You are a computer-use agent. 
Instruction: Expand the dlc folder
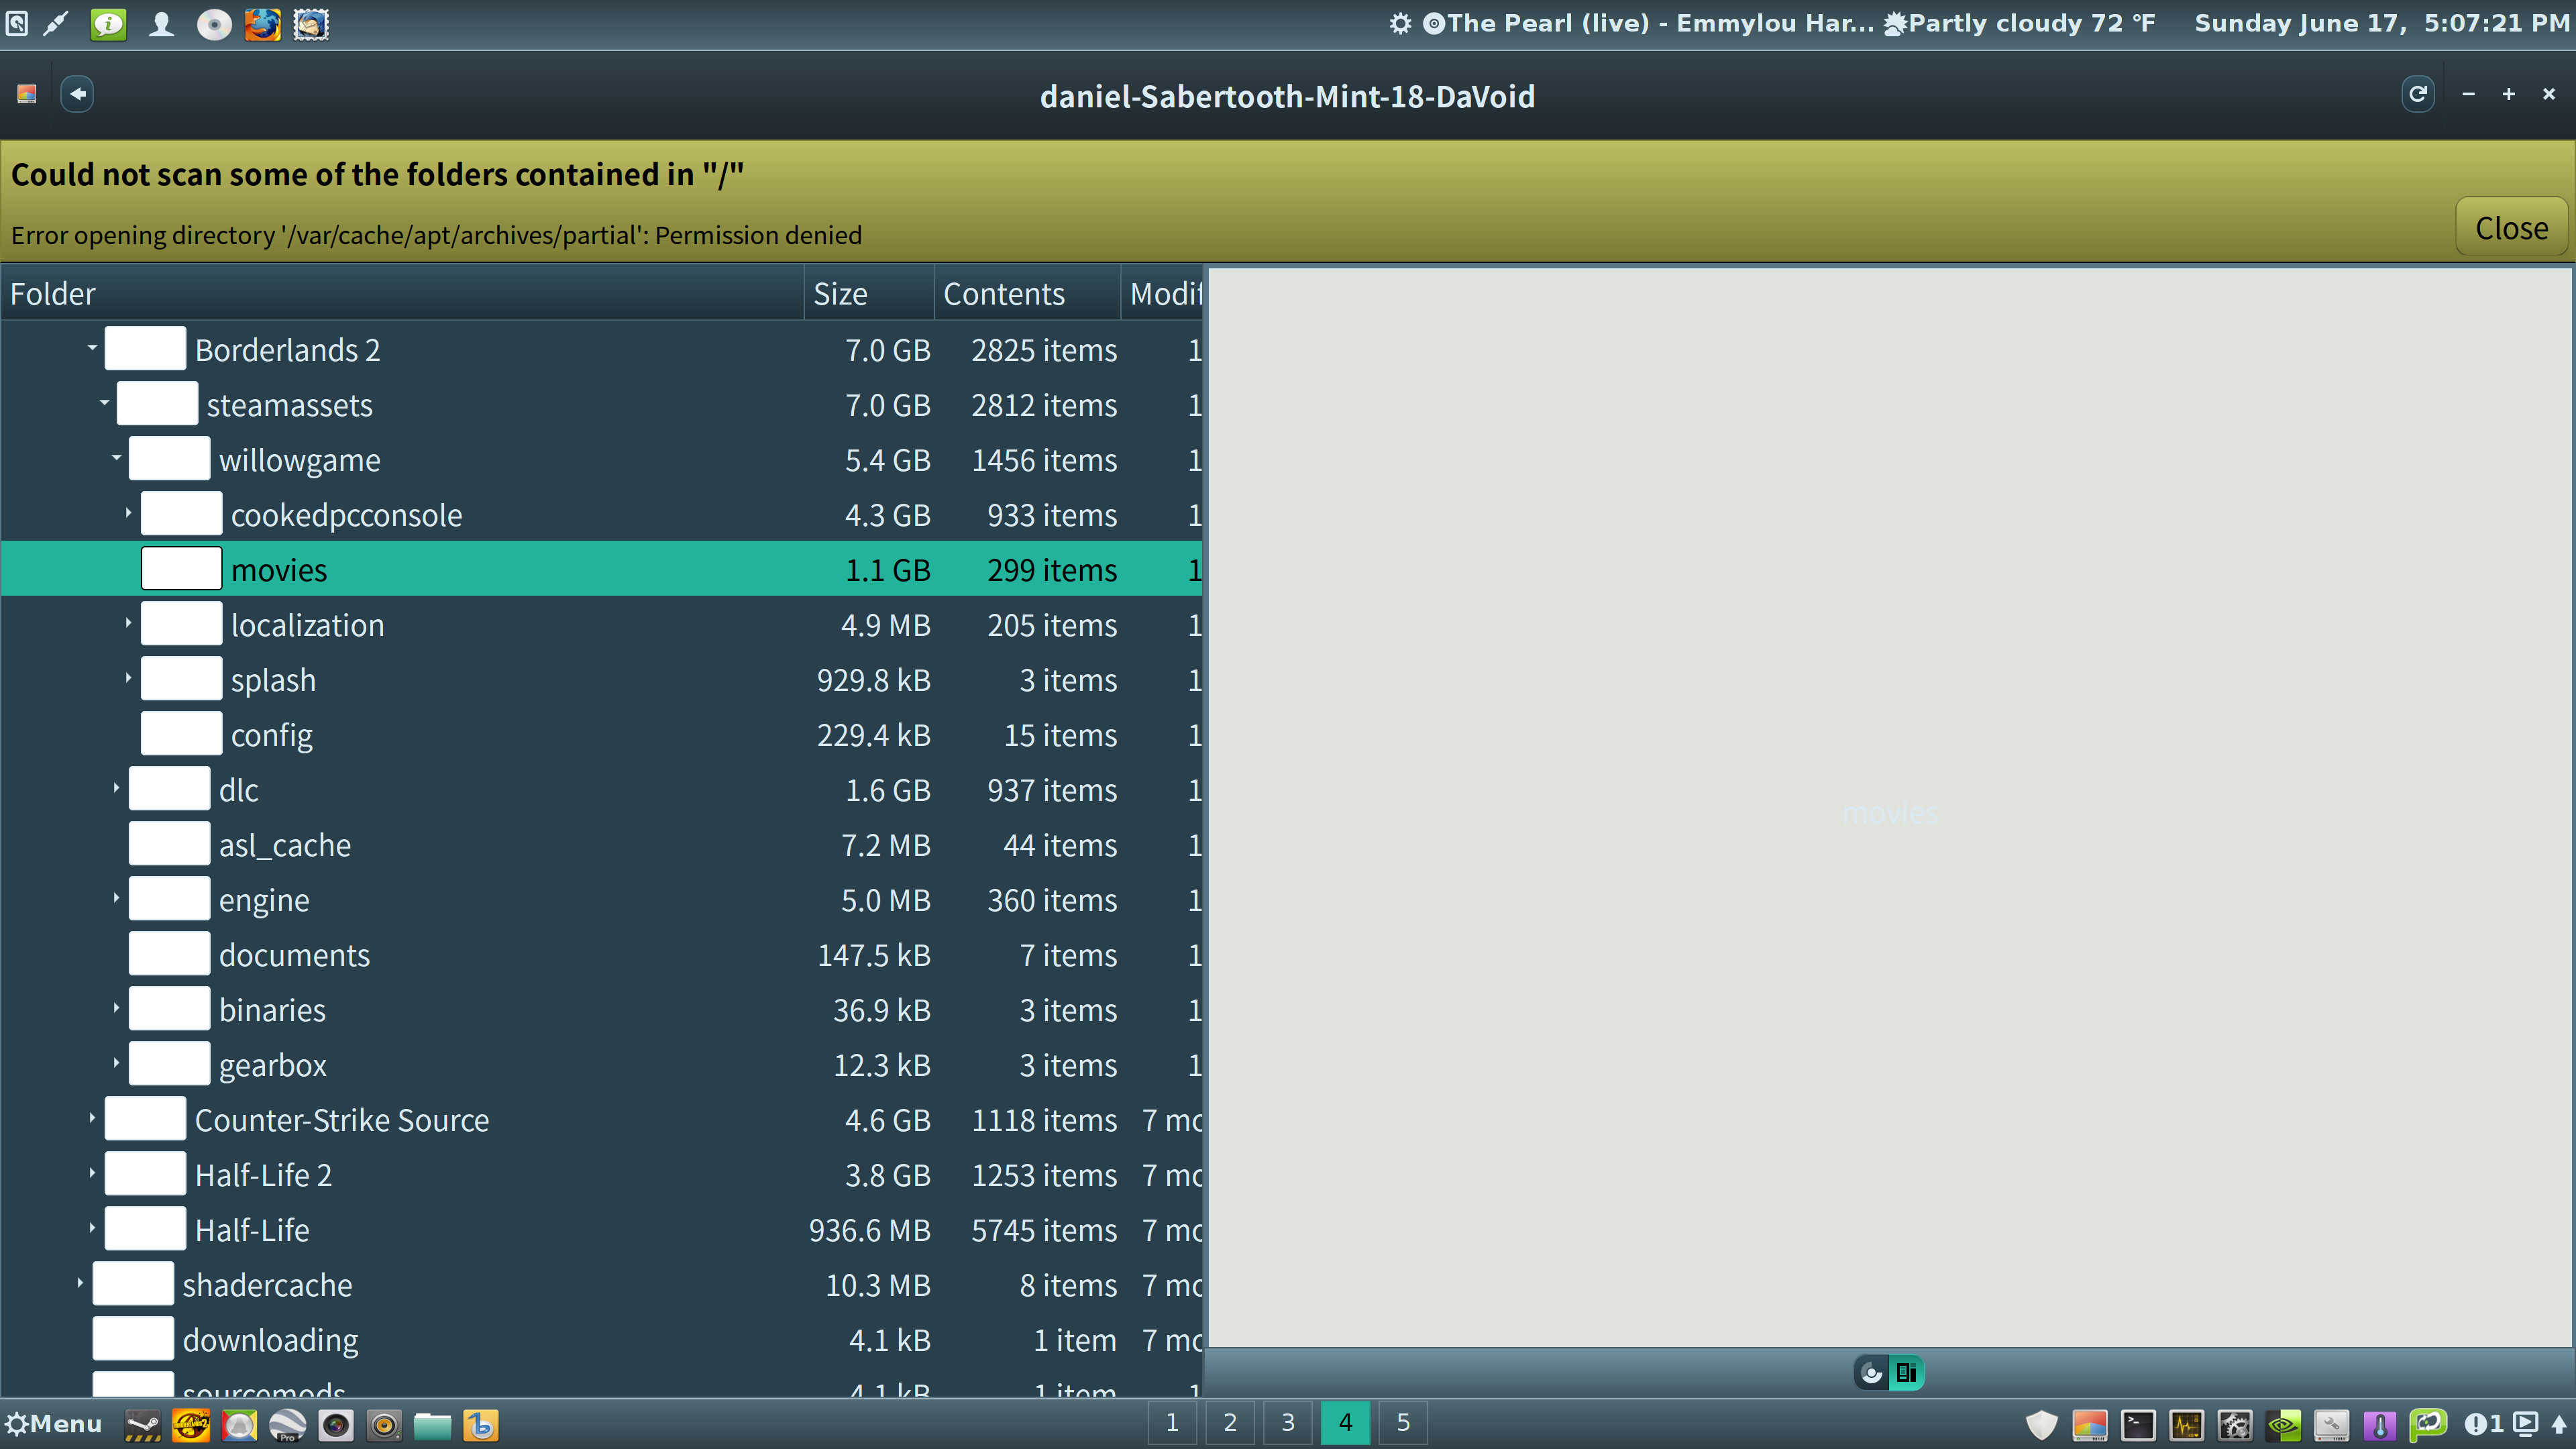coord(116,789)
